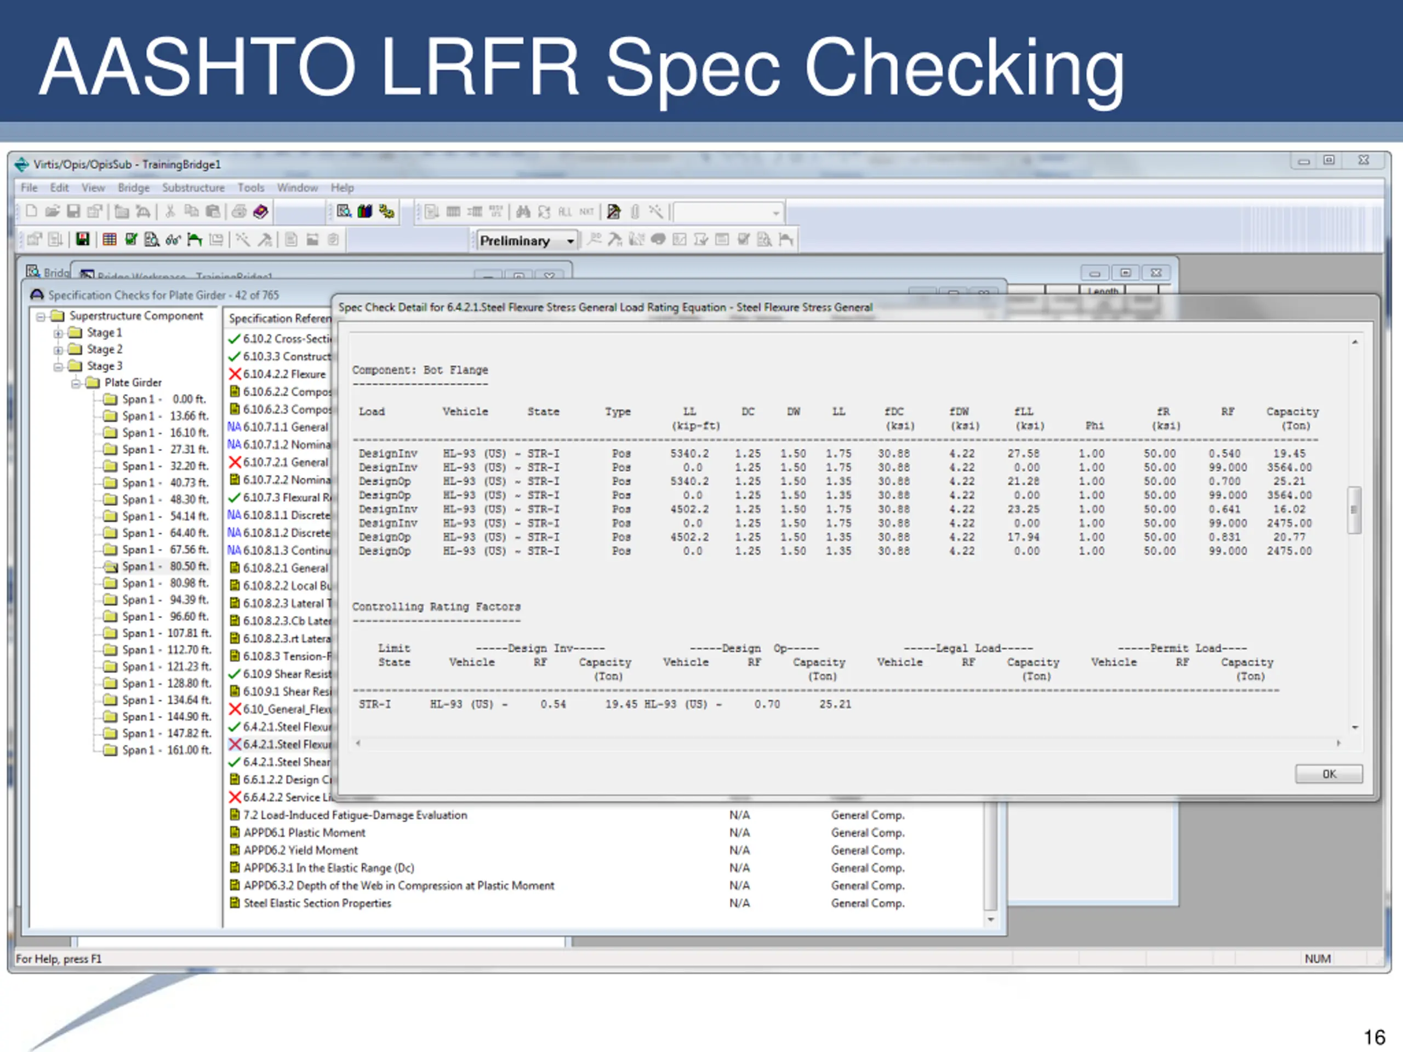Click the Paste clipboard toolbar icon
The height and width of the screenshot is (1052, 1403).
(213, 212)
